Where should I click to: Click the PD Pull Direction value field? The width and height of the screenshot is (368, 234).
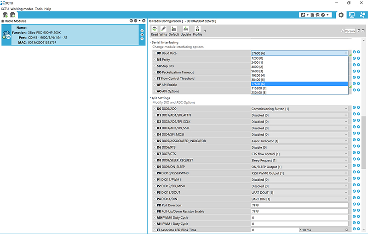(299, 205)
